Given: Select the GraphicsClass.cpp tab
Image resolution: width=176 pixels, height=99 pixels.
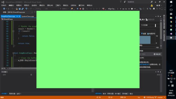Looking at the screenshot, I should (8, 16).
